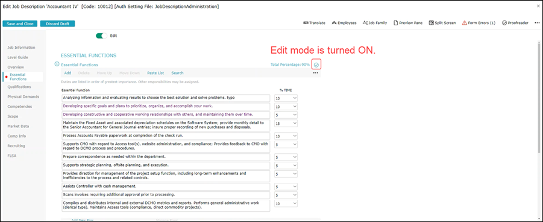
Task: Click the Essential Functions info icon
Action: click(57, 64)
